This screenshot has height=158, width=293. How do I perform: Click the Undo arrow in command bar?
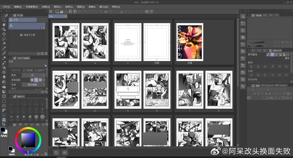86,12
